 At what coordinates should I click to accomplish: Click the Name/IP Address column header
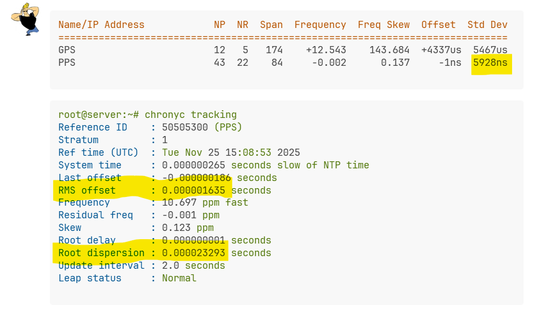tap(101, 25)
